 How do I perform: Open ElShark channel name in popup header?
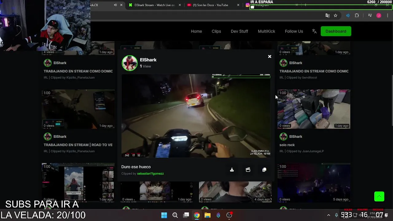pyautogui.click(x=148, y=60)
